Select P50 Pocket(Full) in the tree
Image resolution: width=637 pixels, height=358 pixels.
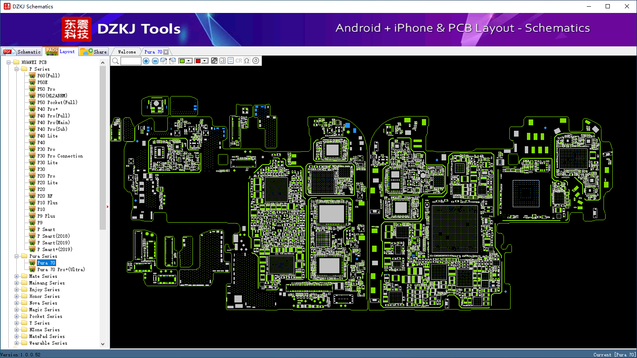(x=57, y=102)
